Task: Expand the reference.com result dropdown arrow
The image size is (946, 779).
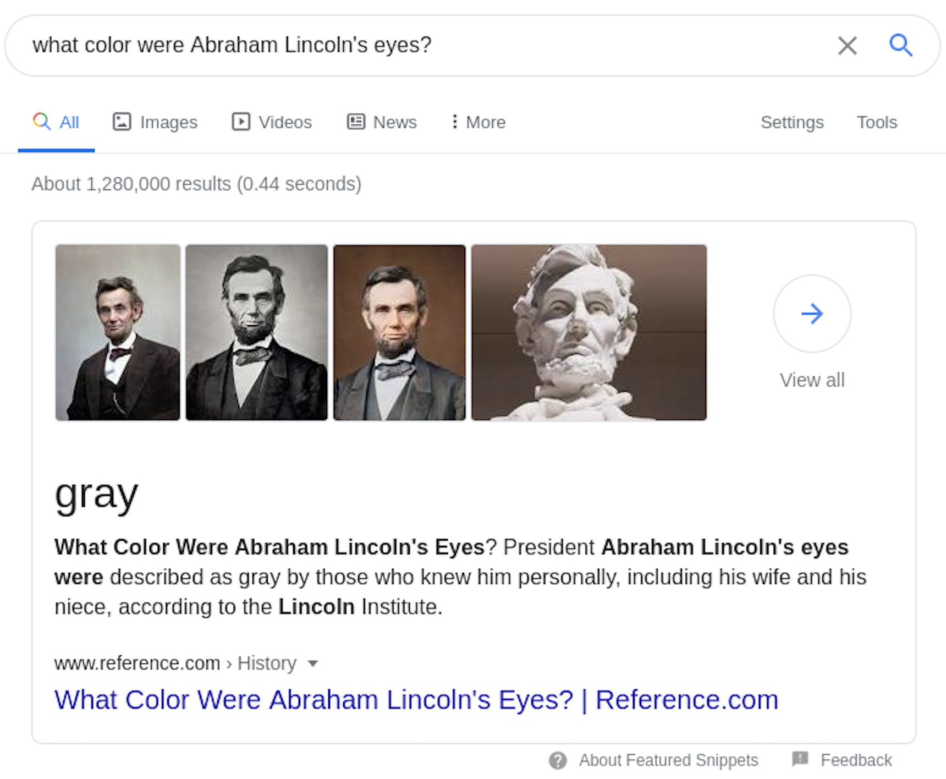Action: point(313,663)
